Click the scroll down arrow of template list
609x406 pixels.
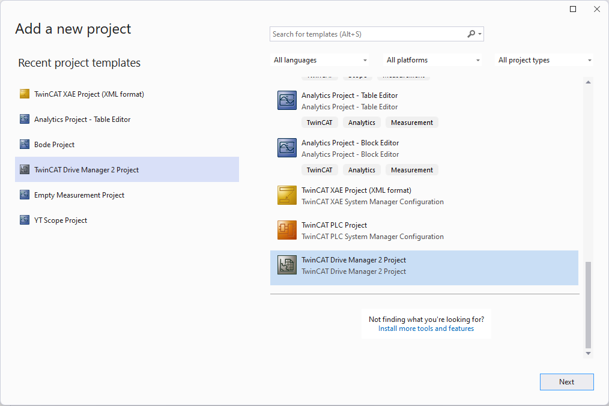pyautogui.click(x=588, y=353)
